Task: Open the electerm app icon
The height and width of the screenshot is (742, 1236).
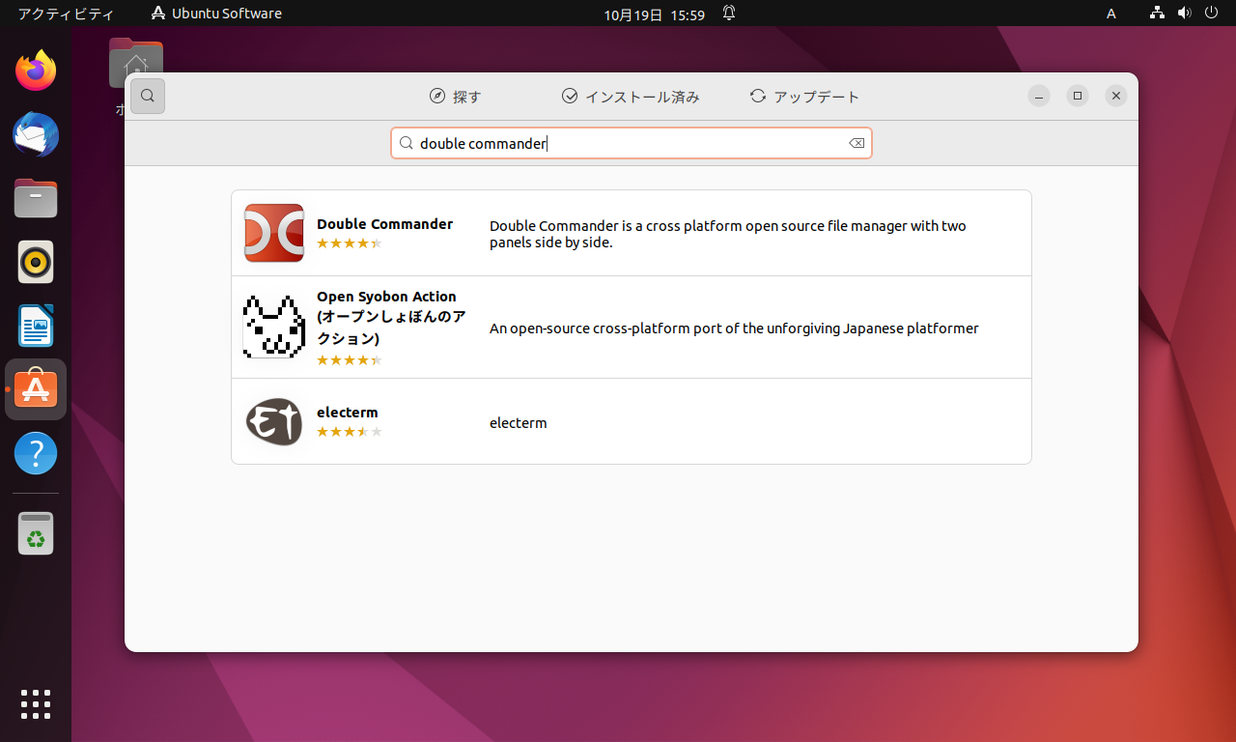Action: point(274,421)
